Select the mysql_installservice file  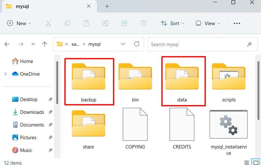click(x=229, y=132)
